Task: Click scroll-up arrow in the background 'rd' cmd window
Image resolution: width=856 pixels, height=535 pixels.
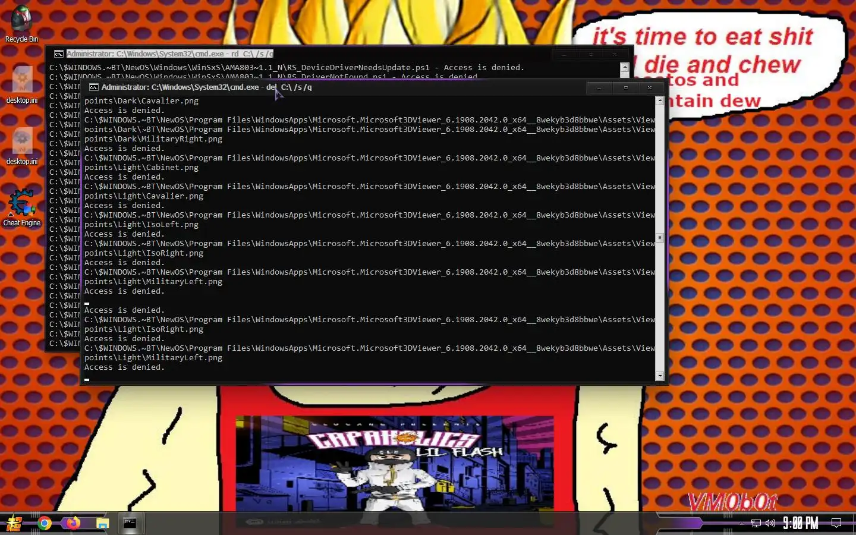Action: click(625, 68)
